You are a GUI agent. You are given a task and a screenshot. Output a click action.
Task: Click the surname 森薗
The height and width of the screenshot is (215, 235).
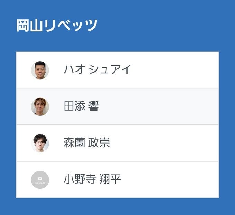pos(74,143)
